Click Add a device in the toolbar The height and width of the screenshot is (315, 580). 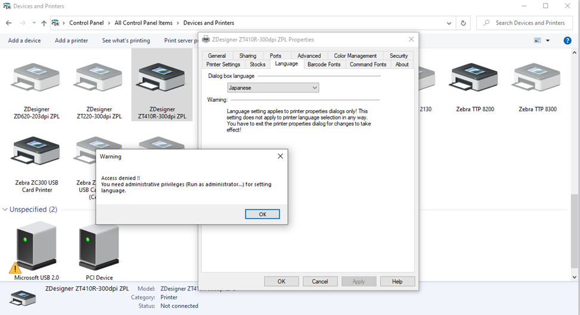[24, 40]
